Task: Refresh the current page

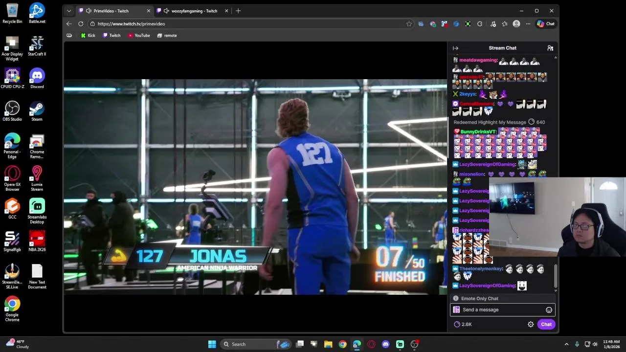Action: coord(81,23)
